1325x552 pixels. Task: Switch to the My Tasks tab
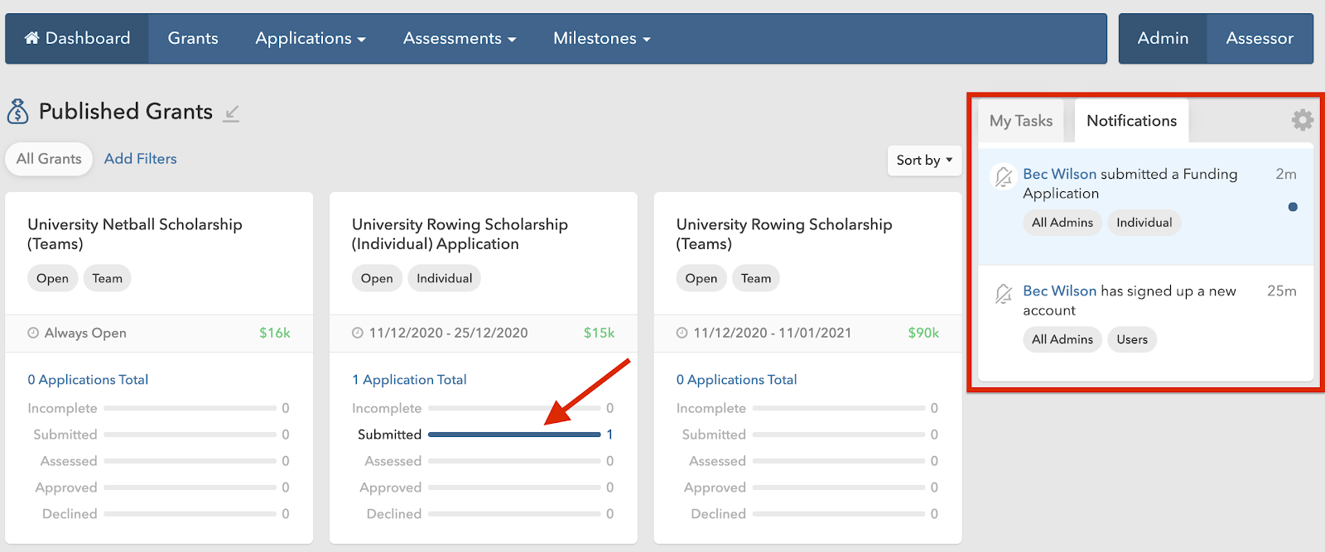pos(1020,121)
